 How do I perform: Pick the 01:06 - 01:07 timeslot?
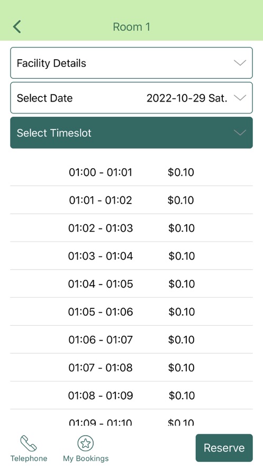[x=131, y=340]
